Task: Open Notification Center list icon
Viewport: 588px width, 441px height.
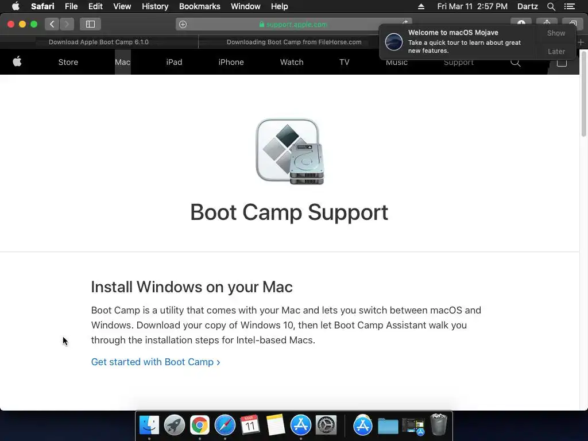Action: tap(570, 6)
